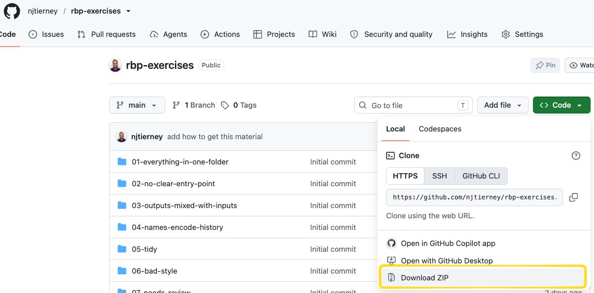Click the folder icon next to 06-bad-style
The image size is (594, 293).
pyautogui.click(x=122, y=271)
